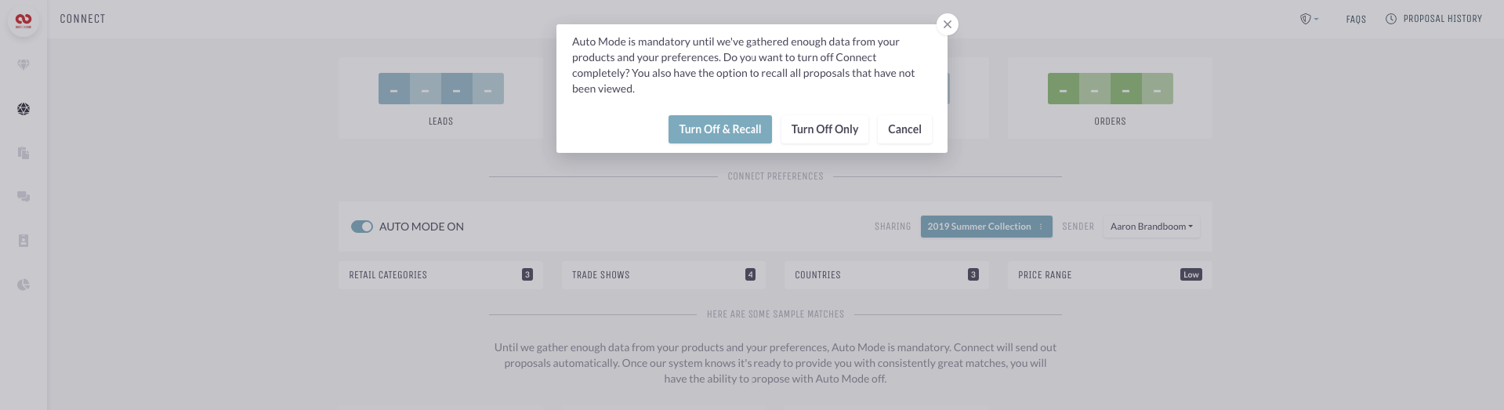This screenshot has height=410, width=1504.
Task: Expand the Trade Shows preference
Action: 664,275
